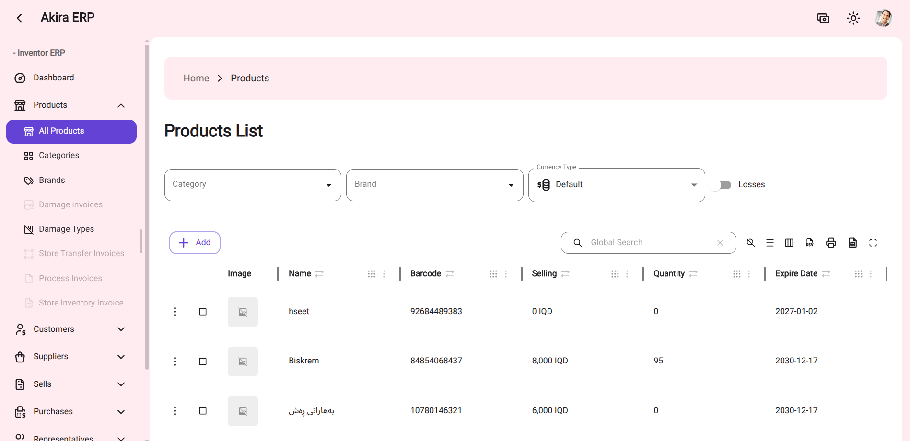Click Home in the breadcrumb

[x=196, y=78]
